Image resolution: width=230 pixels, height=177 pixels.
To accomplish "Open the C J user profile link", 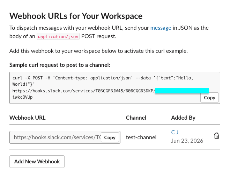I will click(x=175, y=132).
